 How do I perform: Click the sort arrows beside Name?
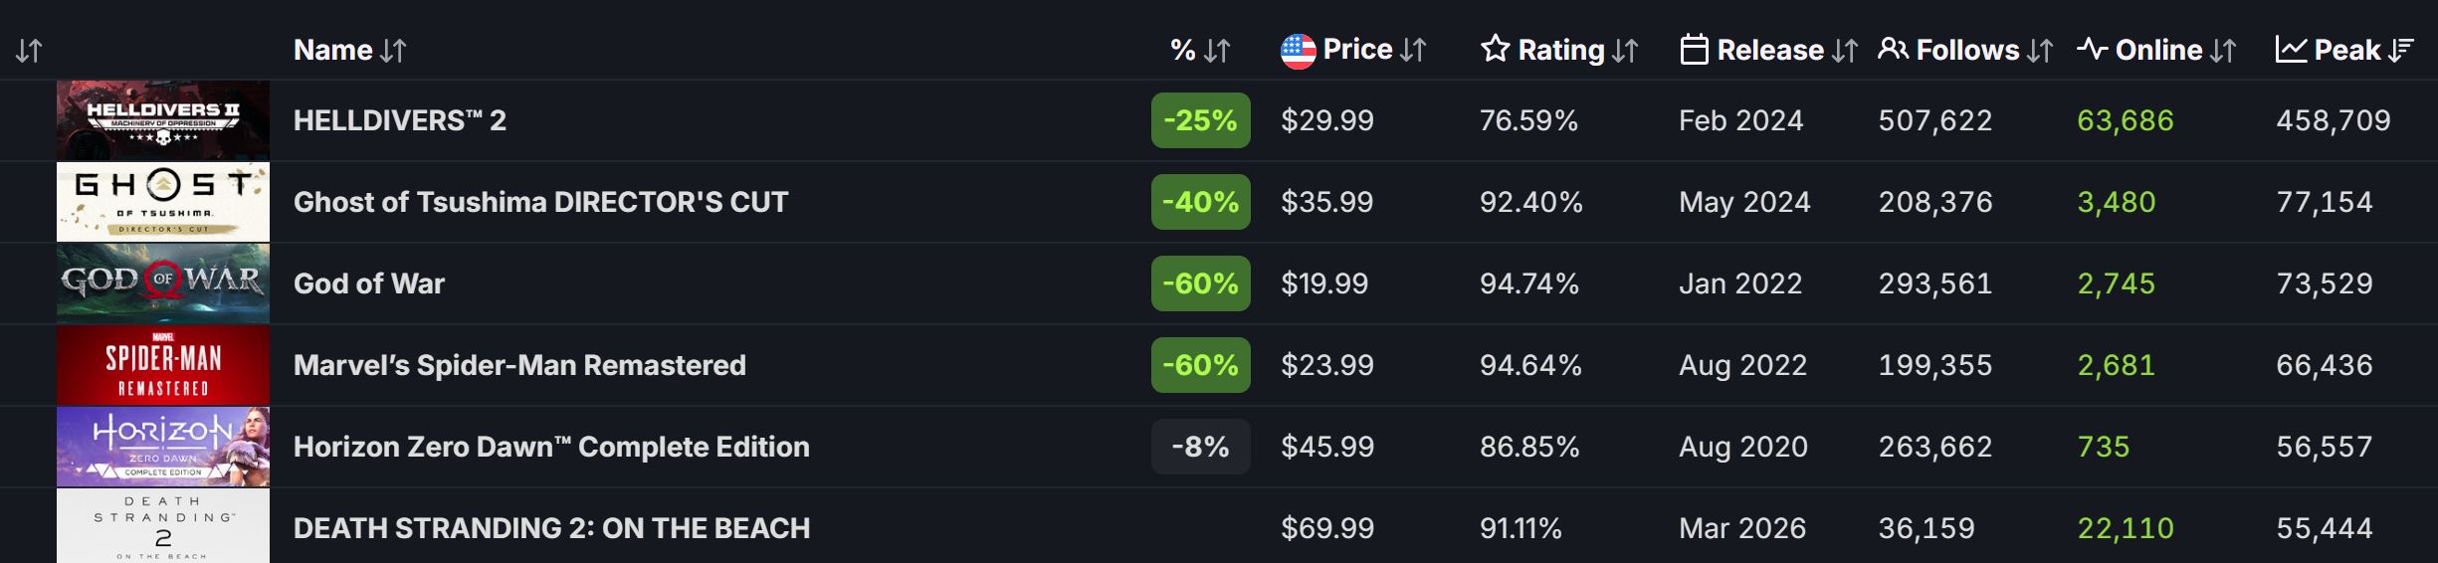click(x=394, y=51)
